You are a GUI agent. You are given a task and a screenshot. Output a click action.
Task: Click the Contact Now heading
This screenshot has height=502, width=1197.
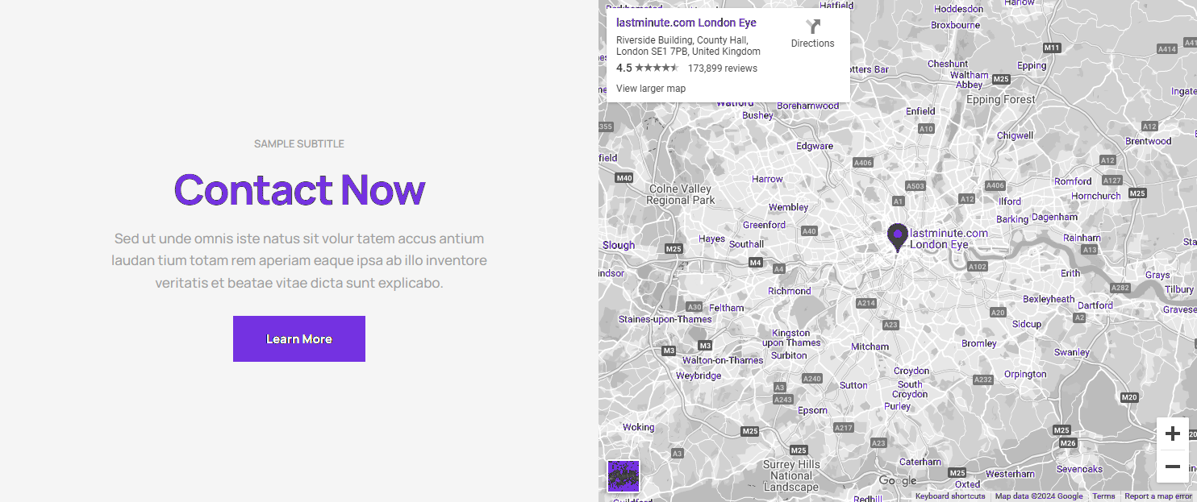pyautogui.click(x=299, y=189)
